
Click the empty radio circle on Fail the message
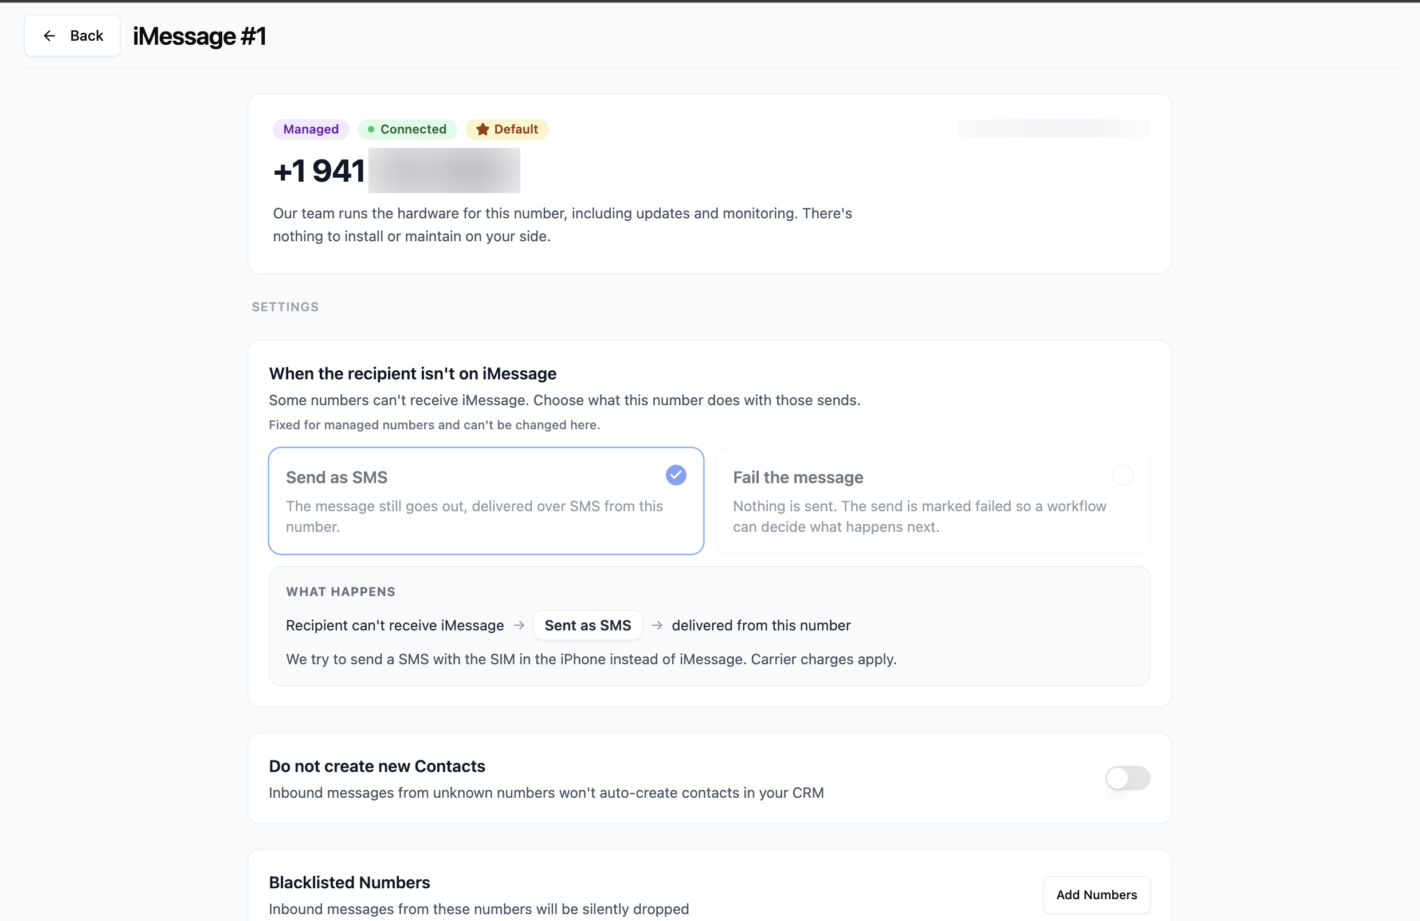click(x=1123, y=475)
